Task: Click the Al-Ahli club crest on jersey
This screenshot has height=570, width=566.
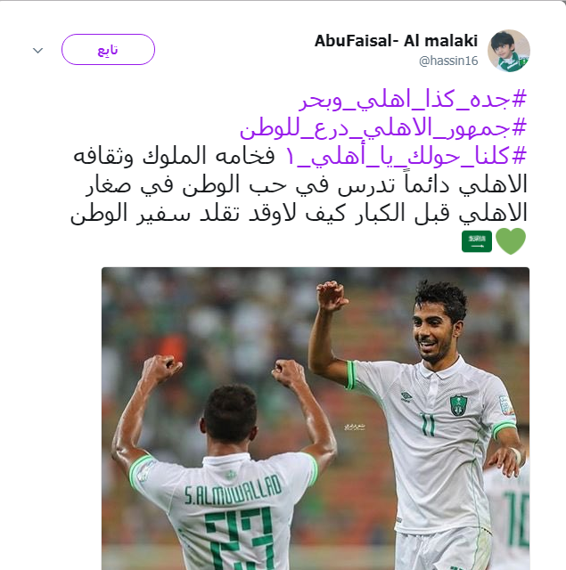Action: 458,405
